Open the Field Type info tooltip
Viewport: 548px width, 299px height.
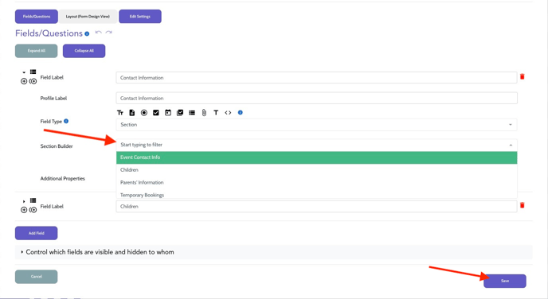click(66, 121)
